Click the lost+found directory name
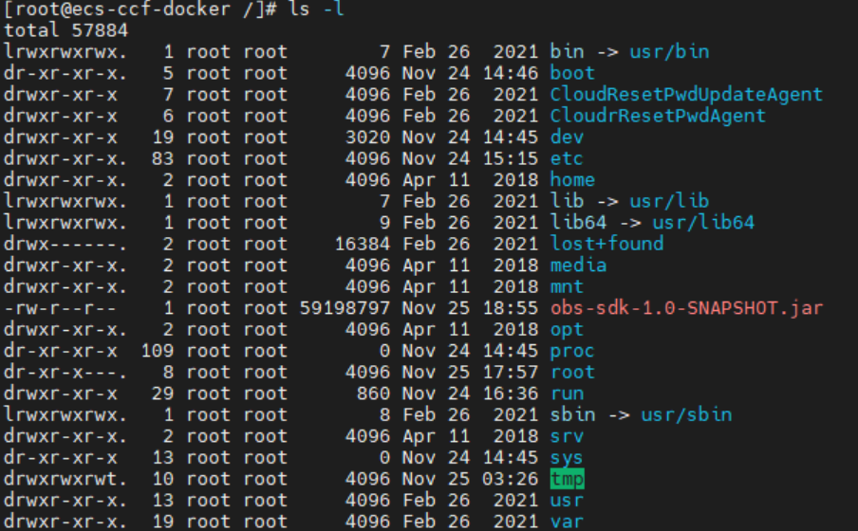 pyautogui.click(x=606, y=244)
